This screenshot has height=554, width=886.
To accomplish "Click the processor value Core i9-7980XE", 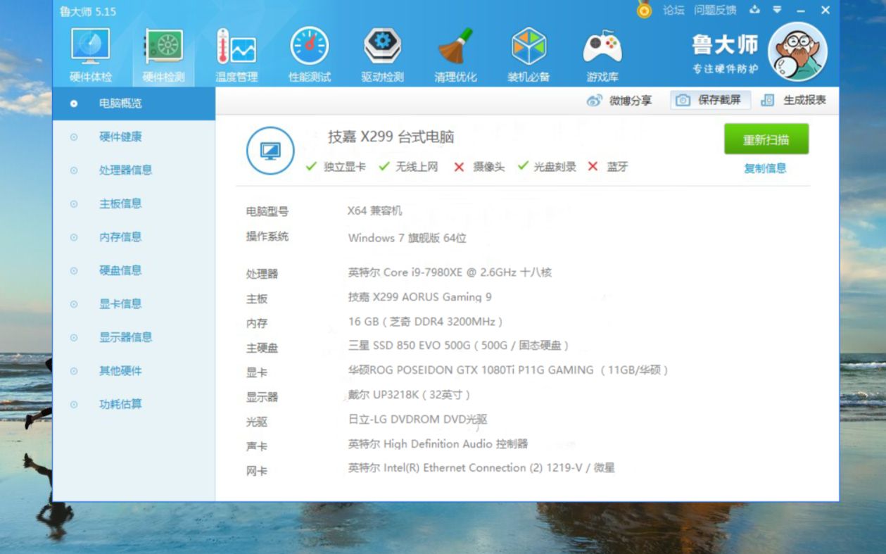I will 450,272.
